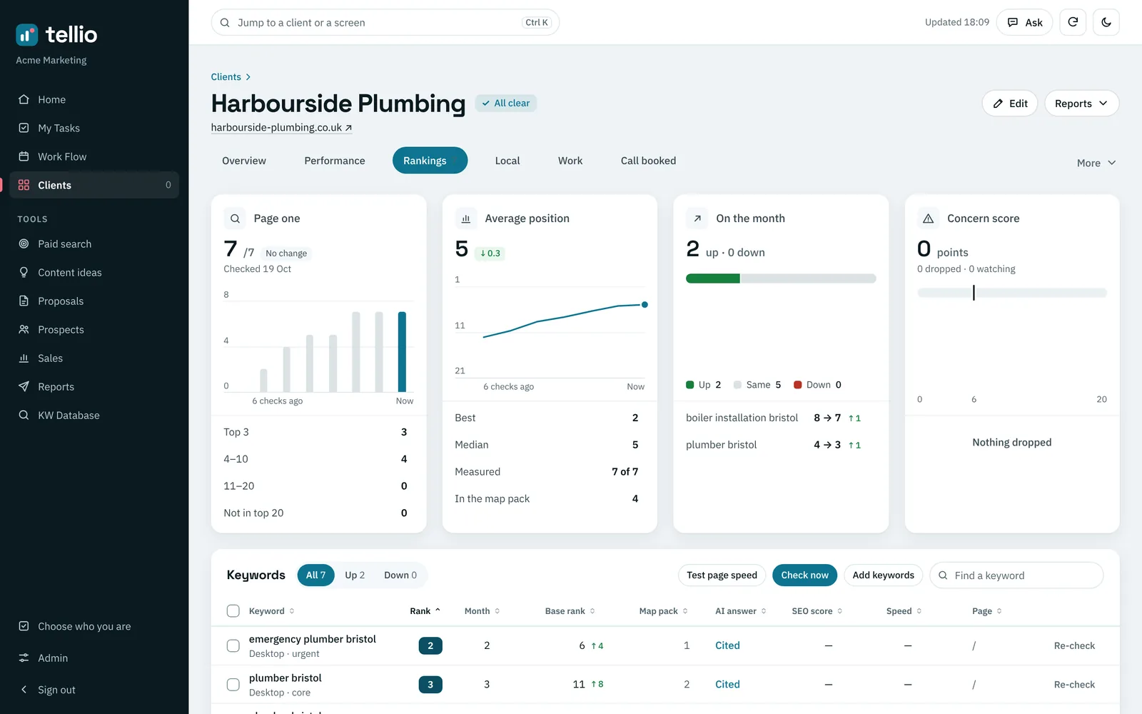Screen dimensions: 1142x714
Task: Sort by Map pack column
Action: (664, 611)
